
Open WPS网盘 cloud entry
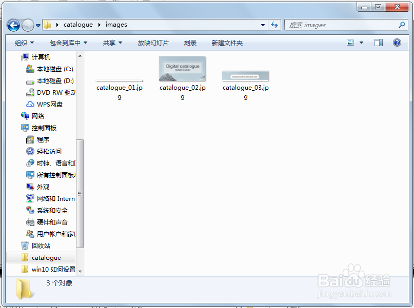(50, 105)
